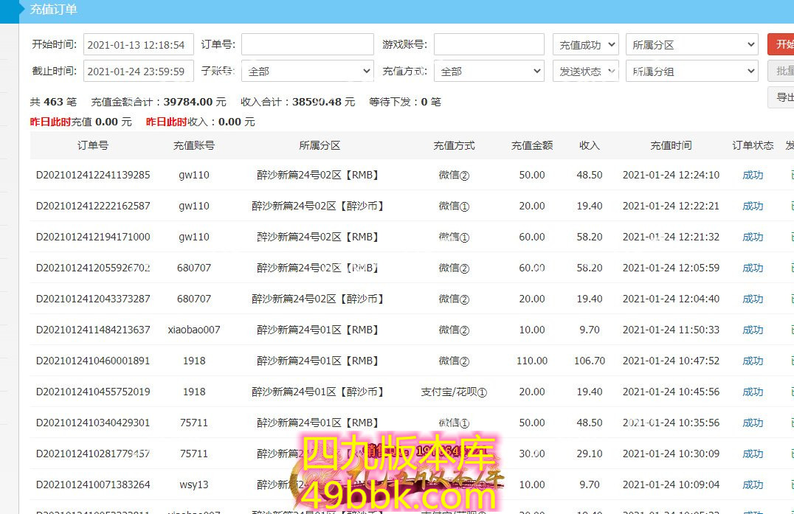Open the 子账号 dropdown showing 全部

307,72
